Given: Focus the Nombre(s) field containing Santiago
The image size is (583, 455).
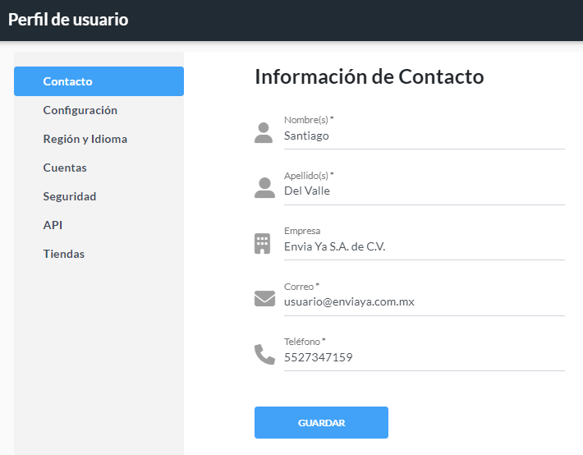Looking at the screenshot, I should pyautogui.click(x=425, y=136).
